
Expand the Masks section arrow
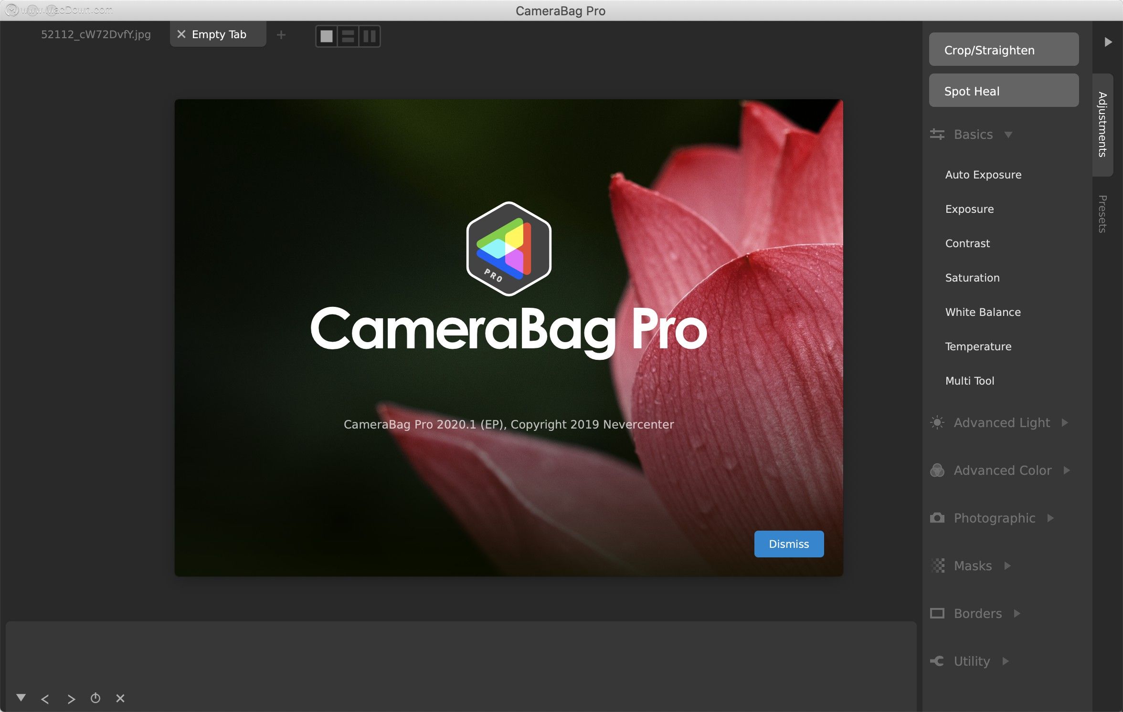click(1008, 566)
